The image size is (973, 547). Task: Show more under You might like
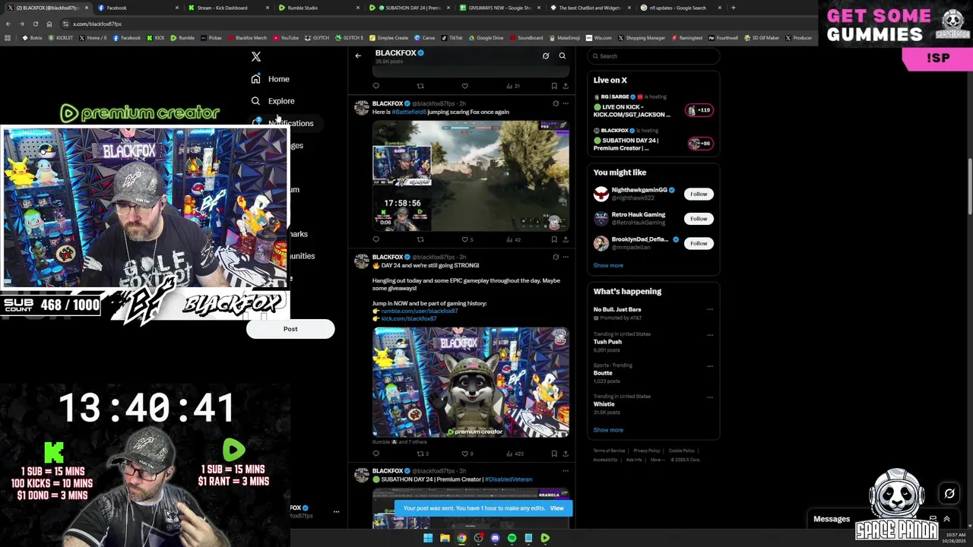pos(608,265)
